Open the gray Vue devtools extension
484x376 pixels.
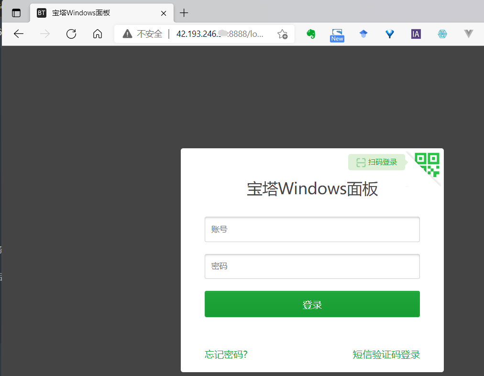click(469, 34)
